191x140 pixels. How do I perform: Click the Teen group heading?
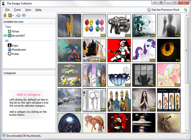pos(8,27)
